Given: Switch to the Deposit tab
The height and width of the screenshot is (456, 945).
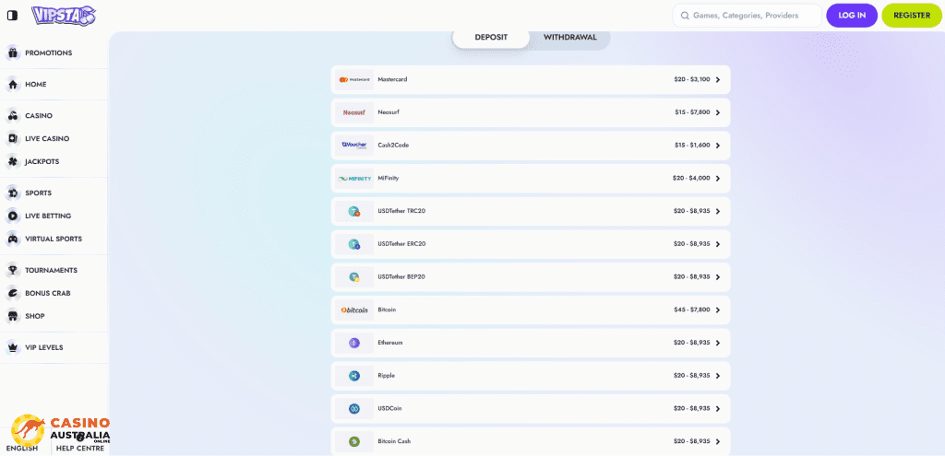Looking at the screenshot, I should 491,37.
